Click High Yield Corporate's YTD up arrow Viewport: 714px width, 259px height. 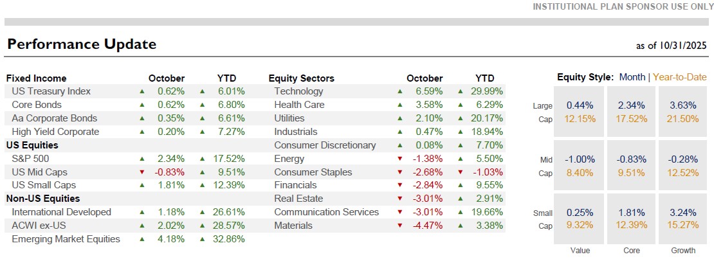pyautogui.click(x=203, y=132)
